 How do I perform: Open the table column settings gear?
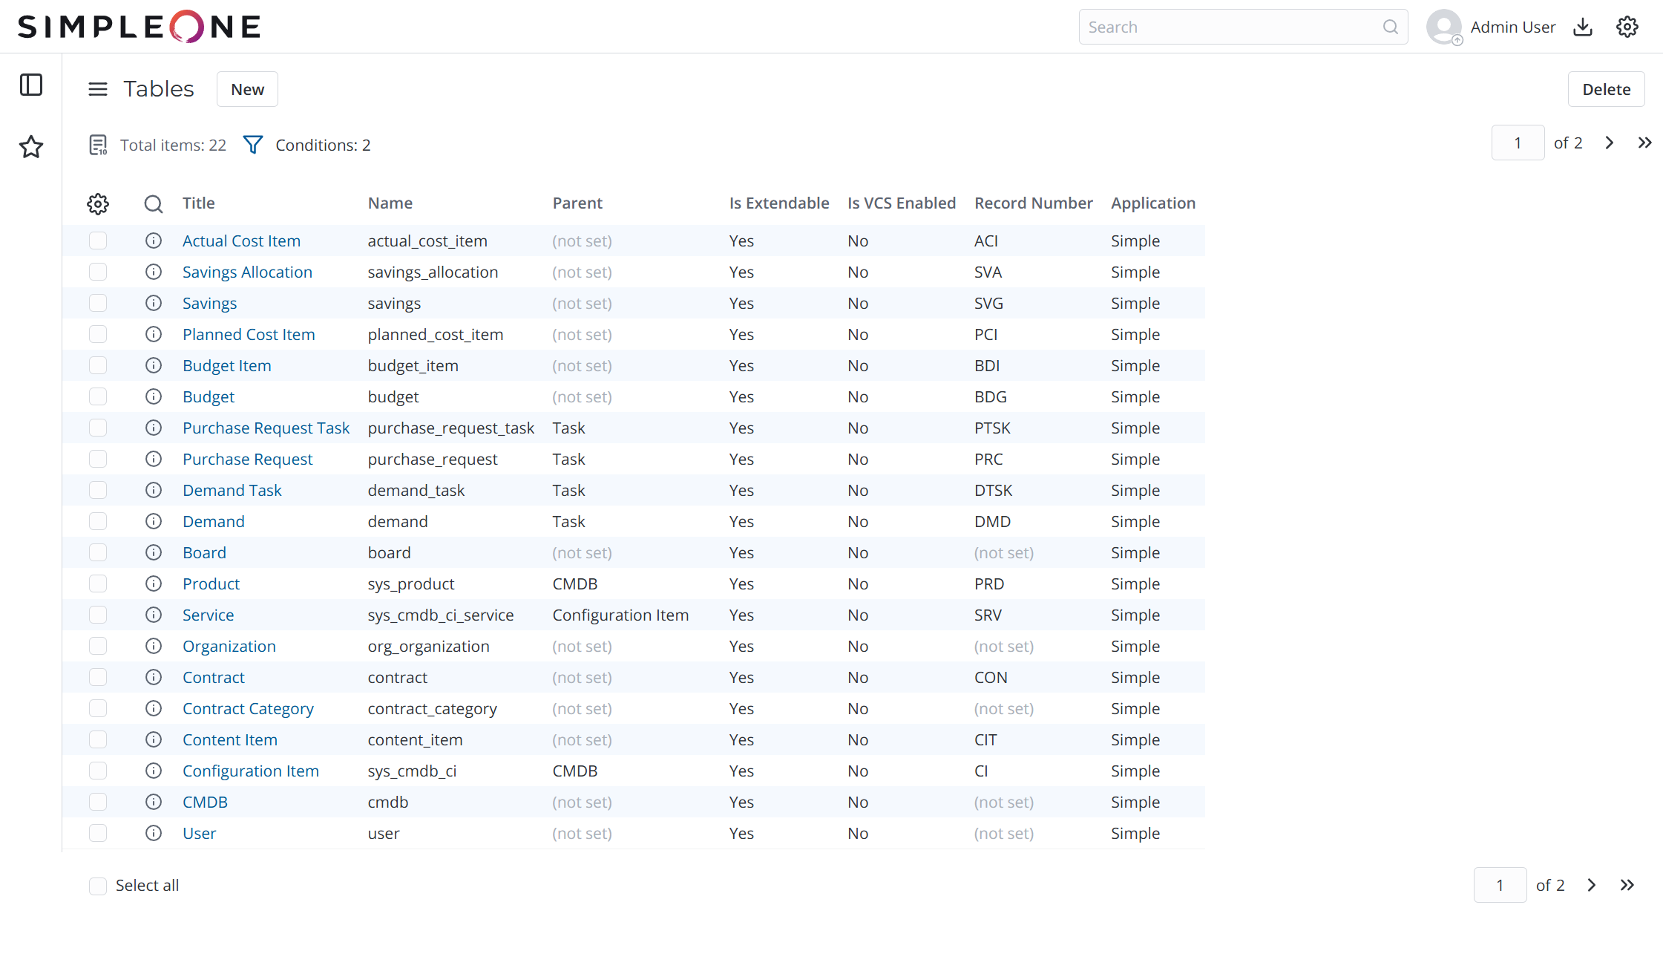point(97,203)
